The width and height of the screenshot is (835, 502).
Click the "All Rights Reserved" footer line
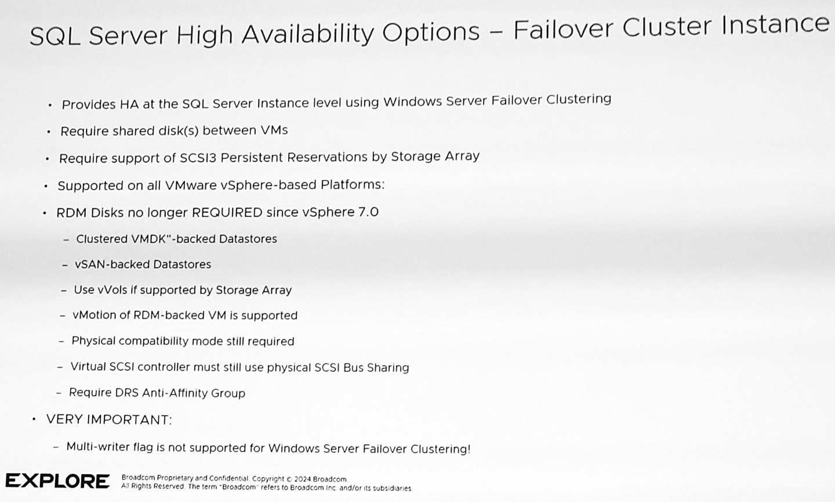(267, 488)
